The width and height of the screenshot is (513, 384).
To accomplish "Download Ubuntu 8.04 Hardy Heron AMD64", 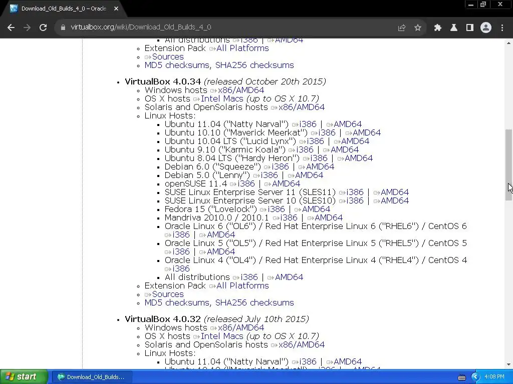I will click(x=359, y=158).
